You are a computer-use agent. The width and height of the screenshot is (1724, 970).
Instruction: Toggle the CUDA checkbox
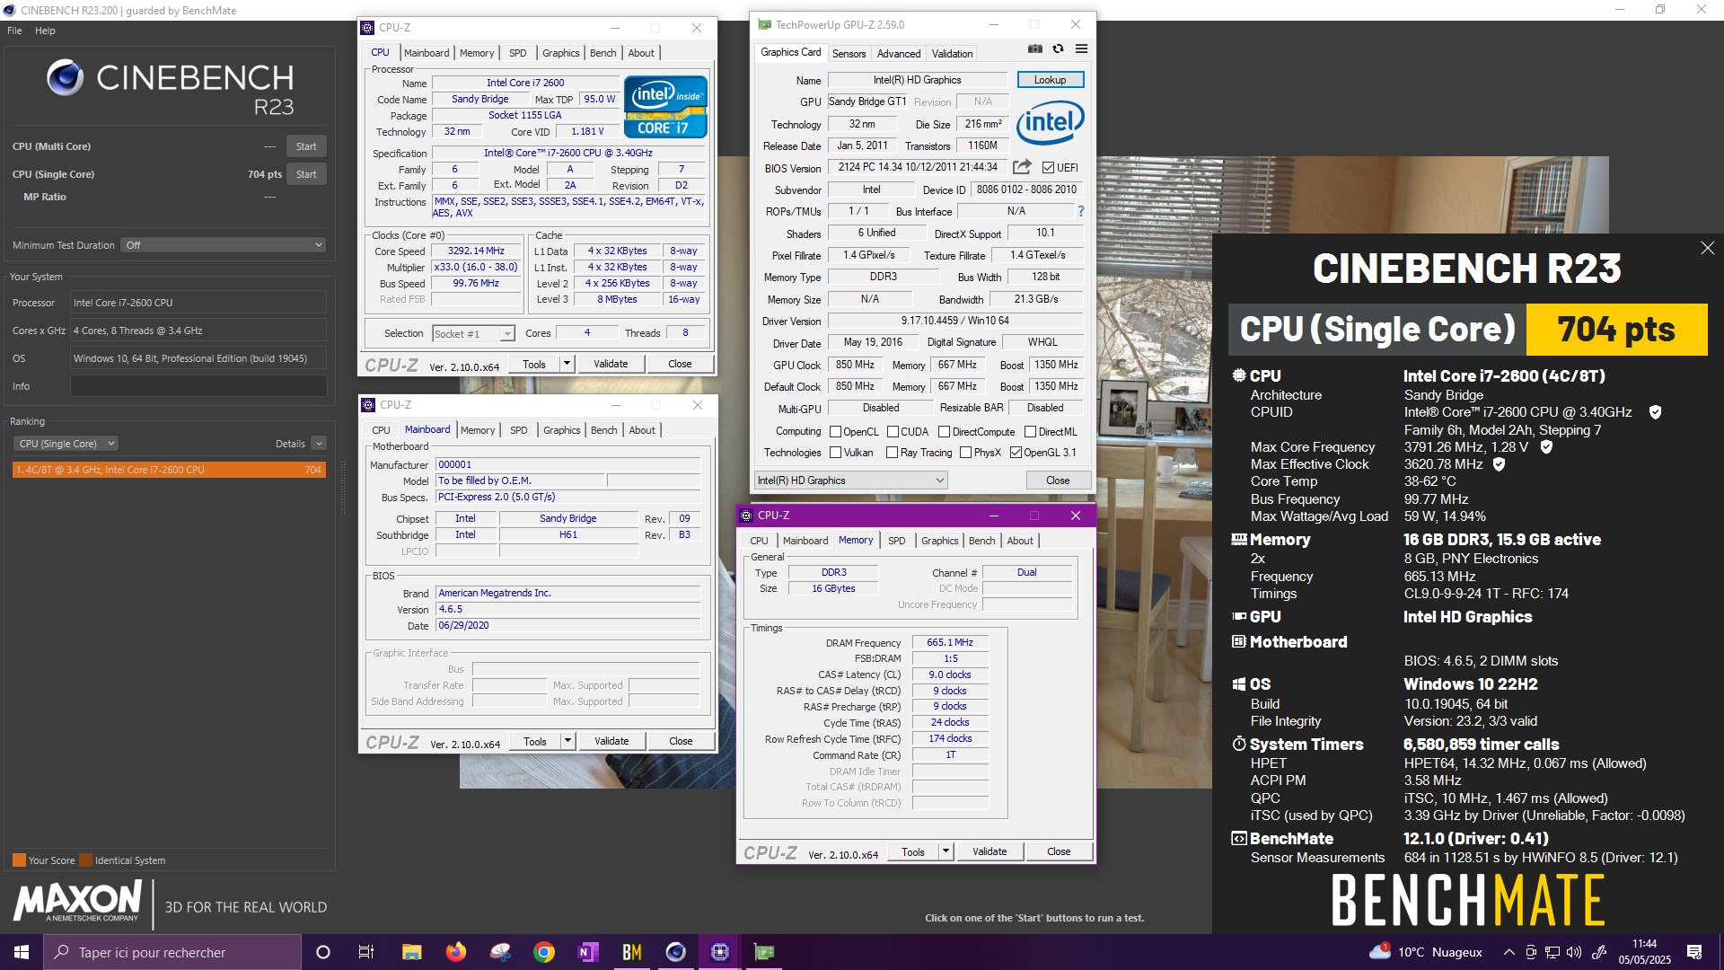point(893,432)
